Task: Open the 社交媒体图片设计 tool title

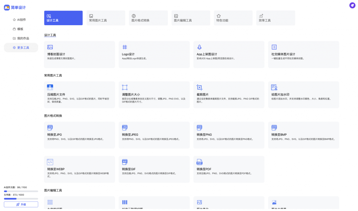Action: click(x=283, y=54)
